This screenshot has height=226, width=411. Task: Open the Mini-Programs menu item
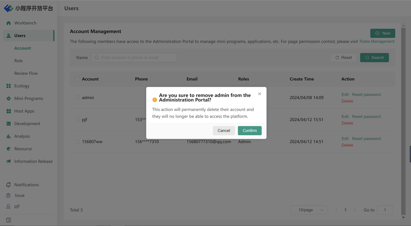[x=29, y=98]
